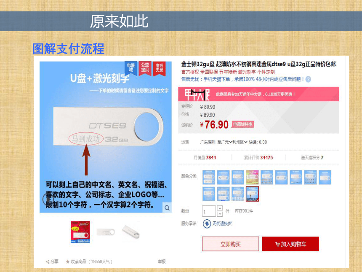
Task: Click the magnifier zoom icon on product image
Action: pos(167,208)
